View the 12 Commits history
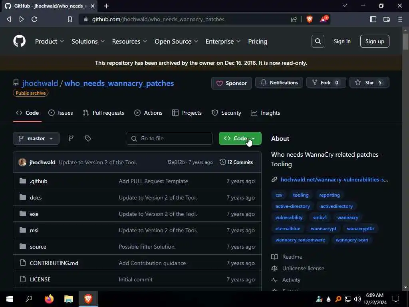The height and width of the screenshot is (307, 409). click(236, 162)
